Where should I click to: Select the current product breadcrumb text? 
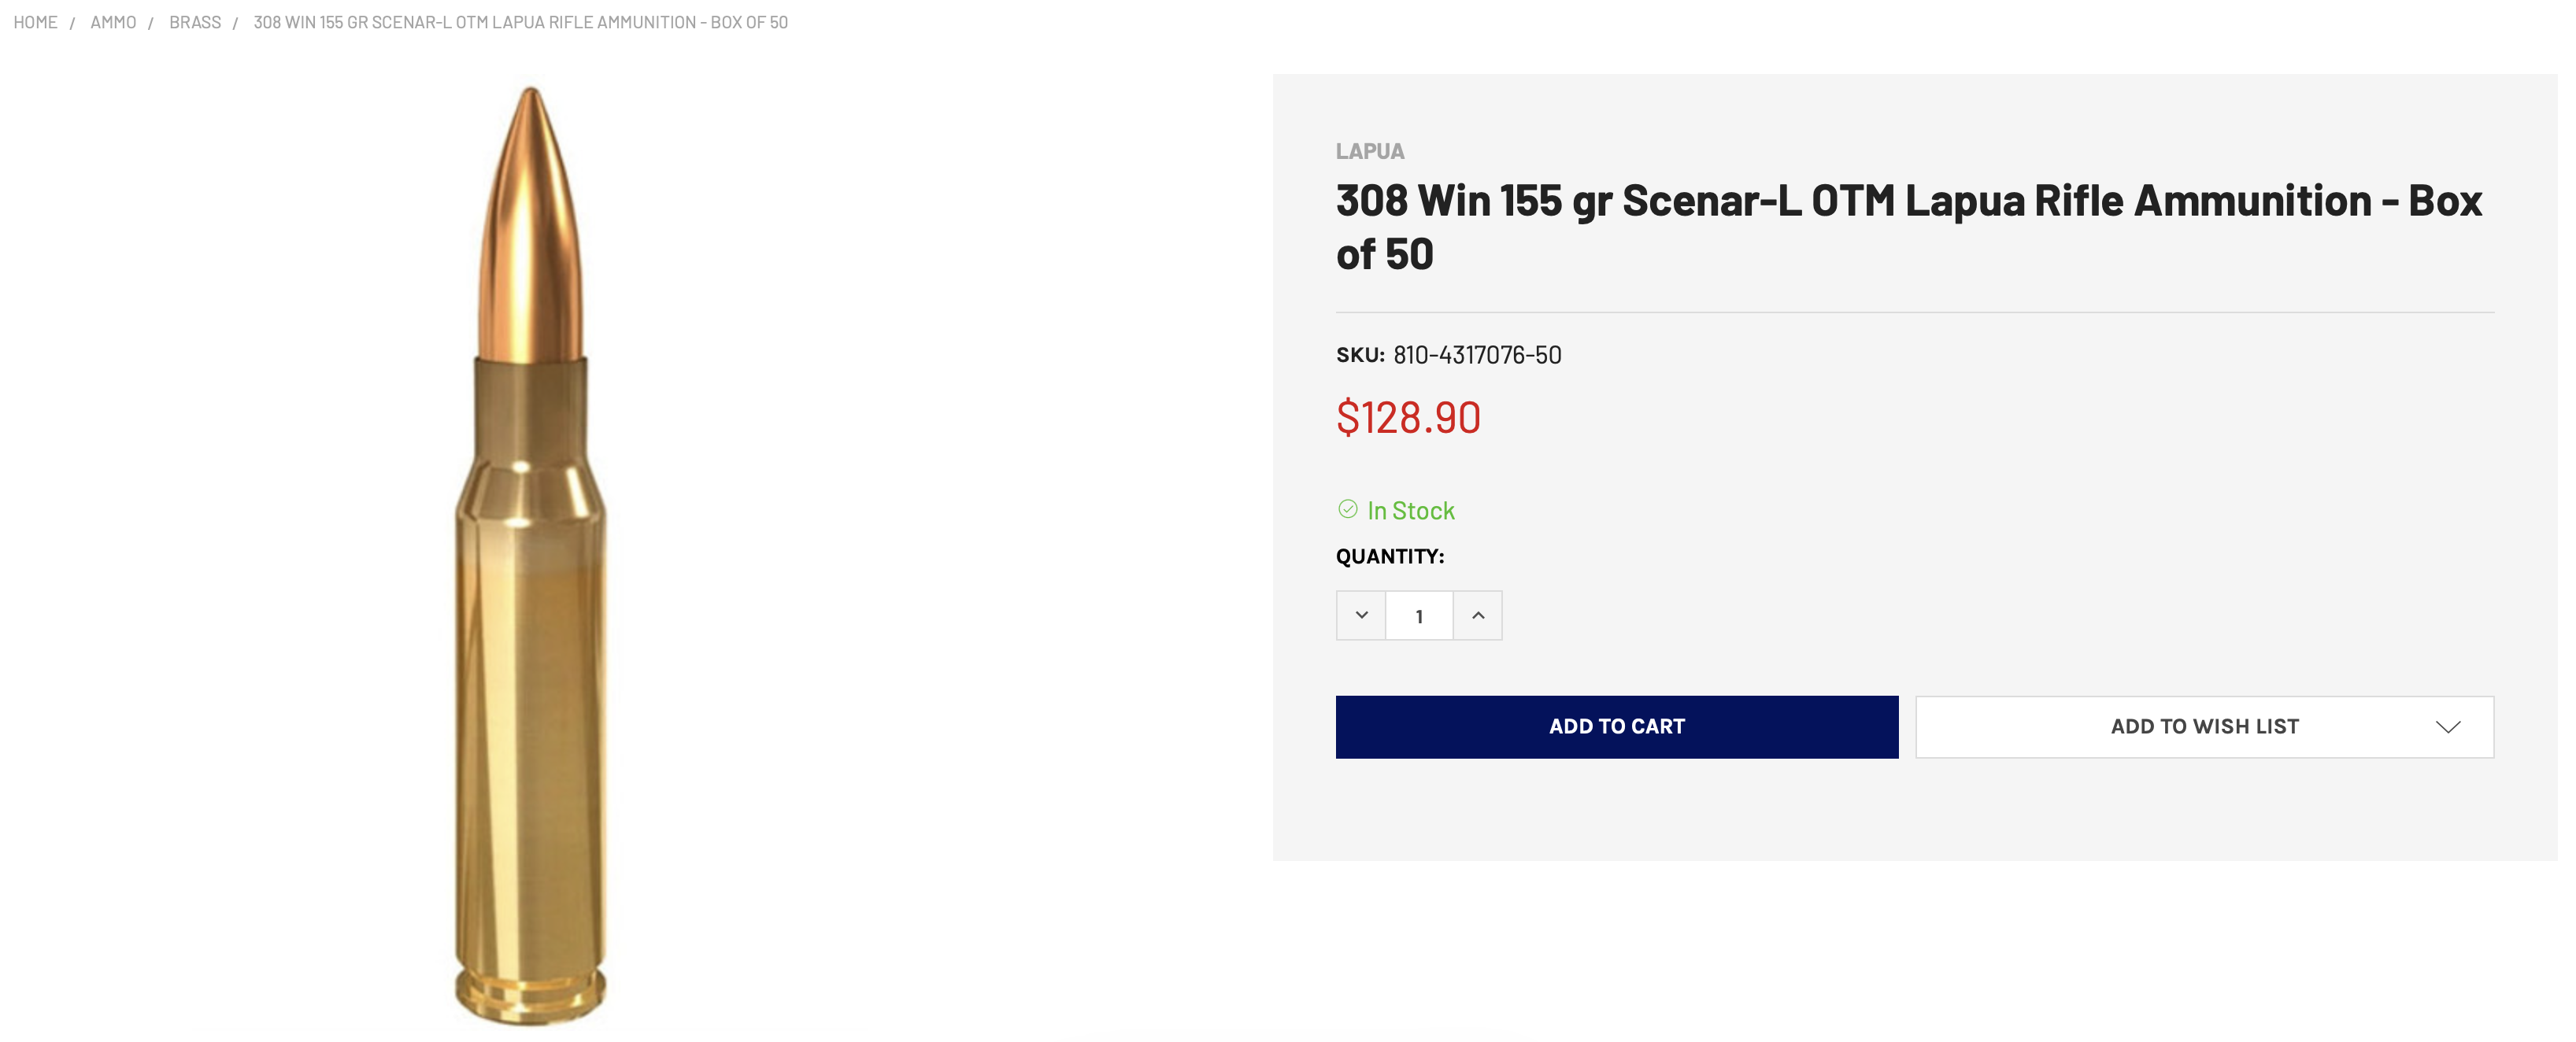pos(520,22)
